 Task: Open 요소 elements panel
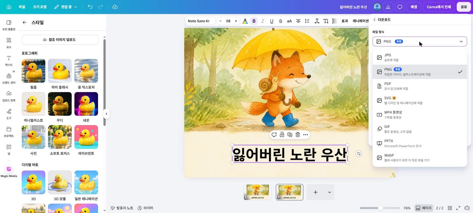coord(9,43)
